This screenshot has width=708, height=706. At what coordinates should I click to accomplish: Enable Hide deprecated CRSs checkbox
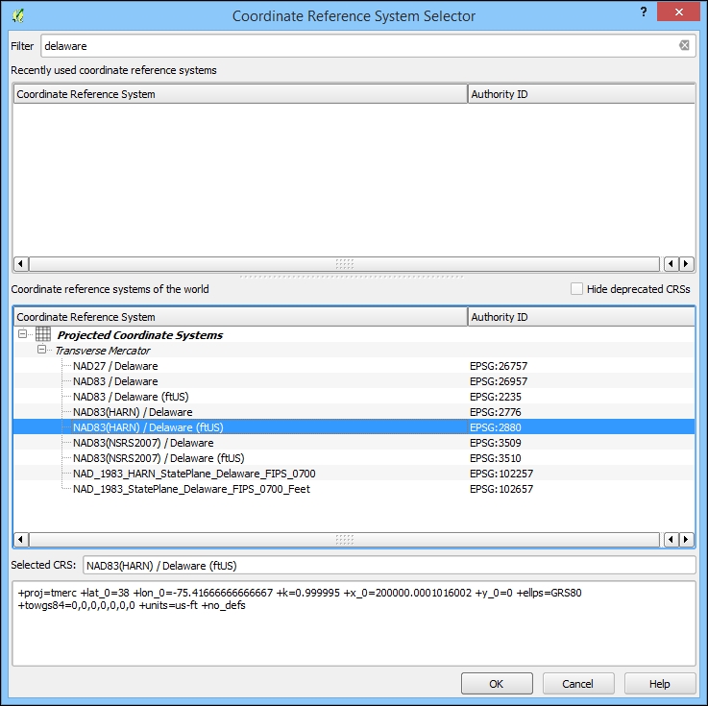coord(576,289)
